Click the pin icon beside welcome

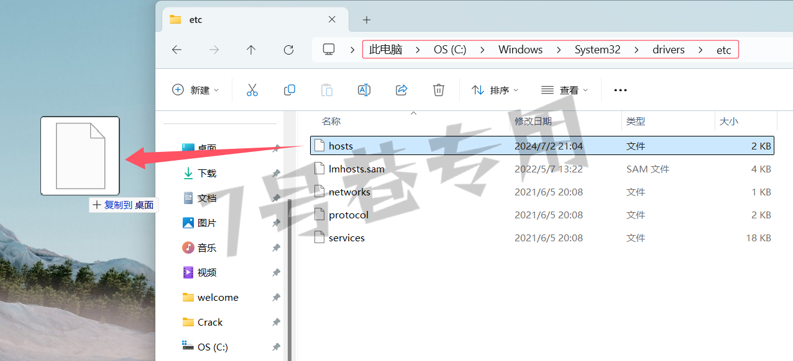[x=276, y=297]
